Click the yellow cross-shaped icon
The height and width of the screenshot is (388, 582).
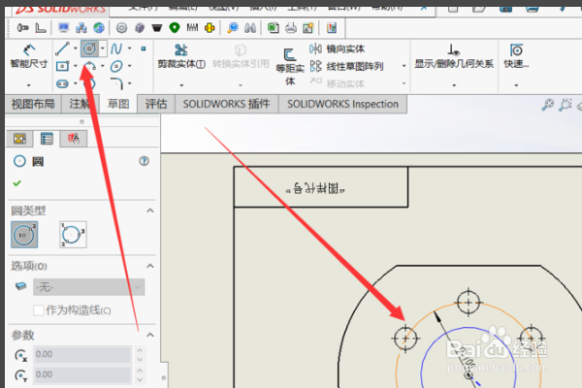[210, 28]
